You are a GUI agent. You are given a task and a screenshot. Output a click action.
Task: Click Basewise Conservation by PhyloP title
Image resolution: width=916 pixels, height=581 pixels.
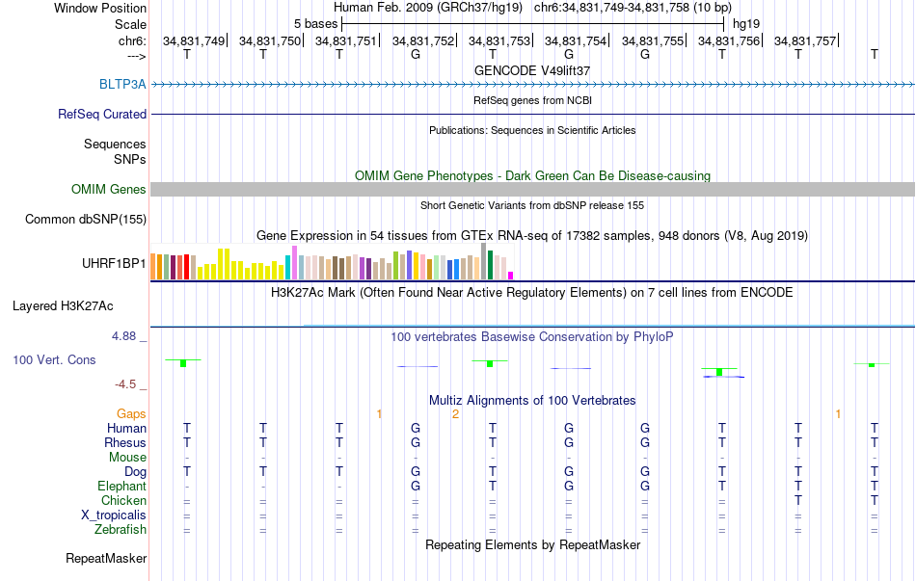tap(532, 337)
